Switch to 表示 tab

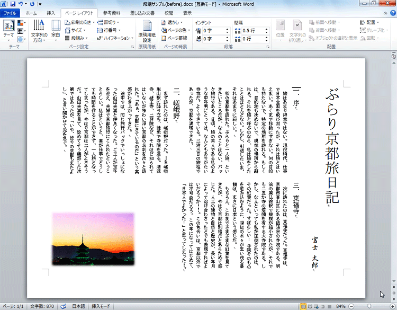[187, 13]
